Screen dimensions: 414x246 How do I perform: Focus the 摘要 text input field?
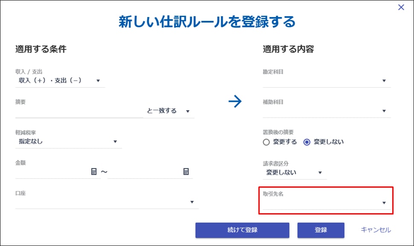click(x=79, y=112)
